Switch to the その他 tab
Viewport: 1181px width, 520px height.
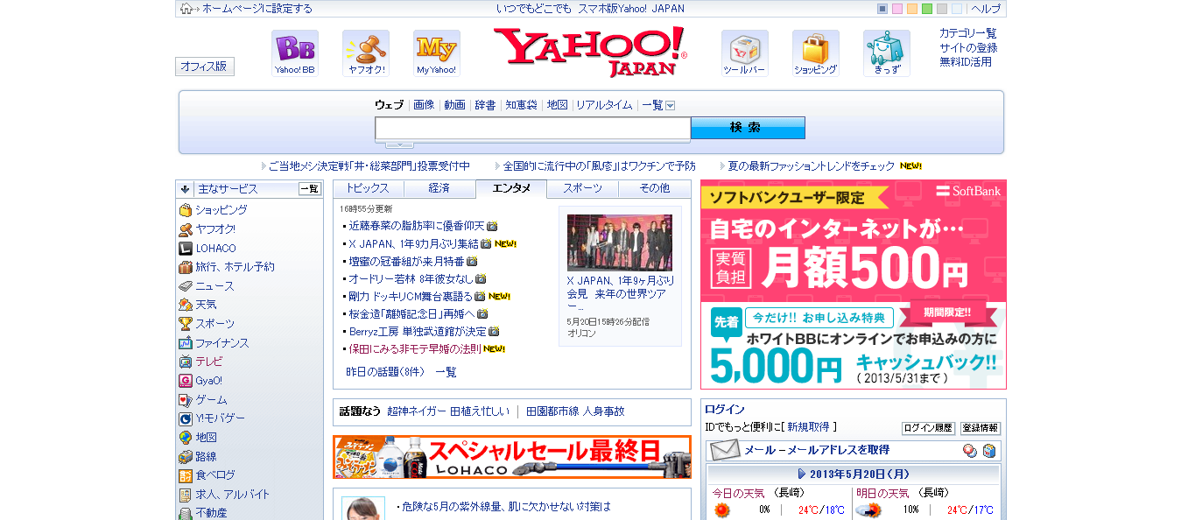655,188
